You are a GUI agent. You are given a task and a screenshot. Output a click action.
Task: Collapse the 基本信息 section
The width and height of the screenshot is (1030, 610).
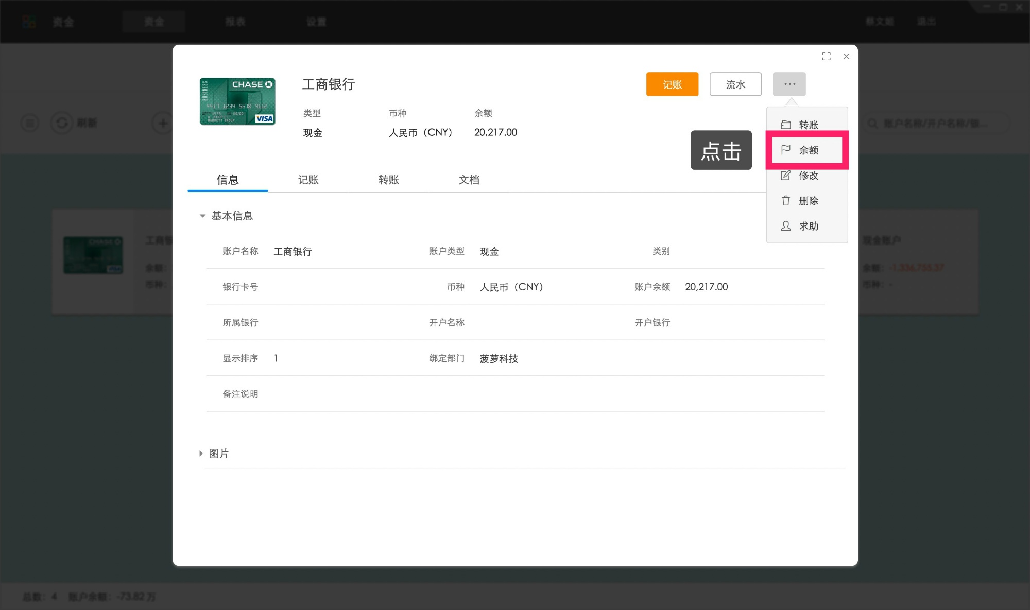tap(202, 216)
